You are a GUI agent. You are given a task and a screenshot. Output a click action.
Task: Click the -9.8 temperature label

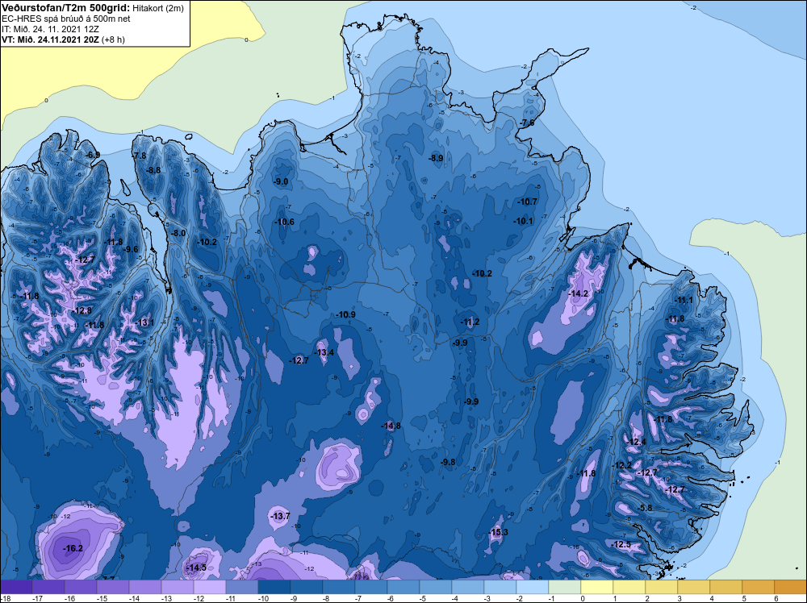448,462
